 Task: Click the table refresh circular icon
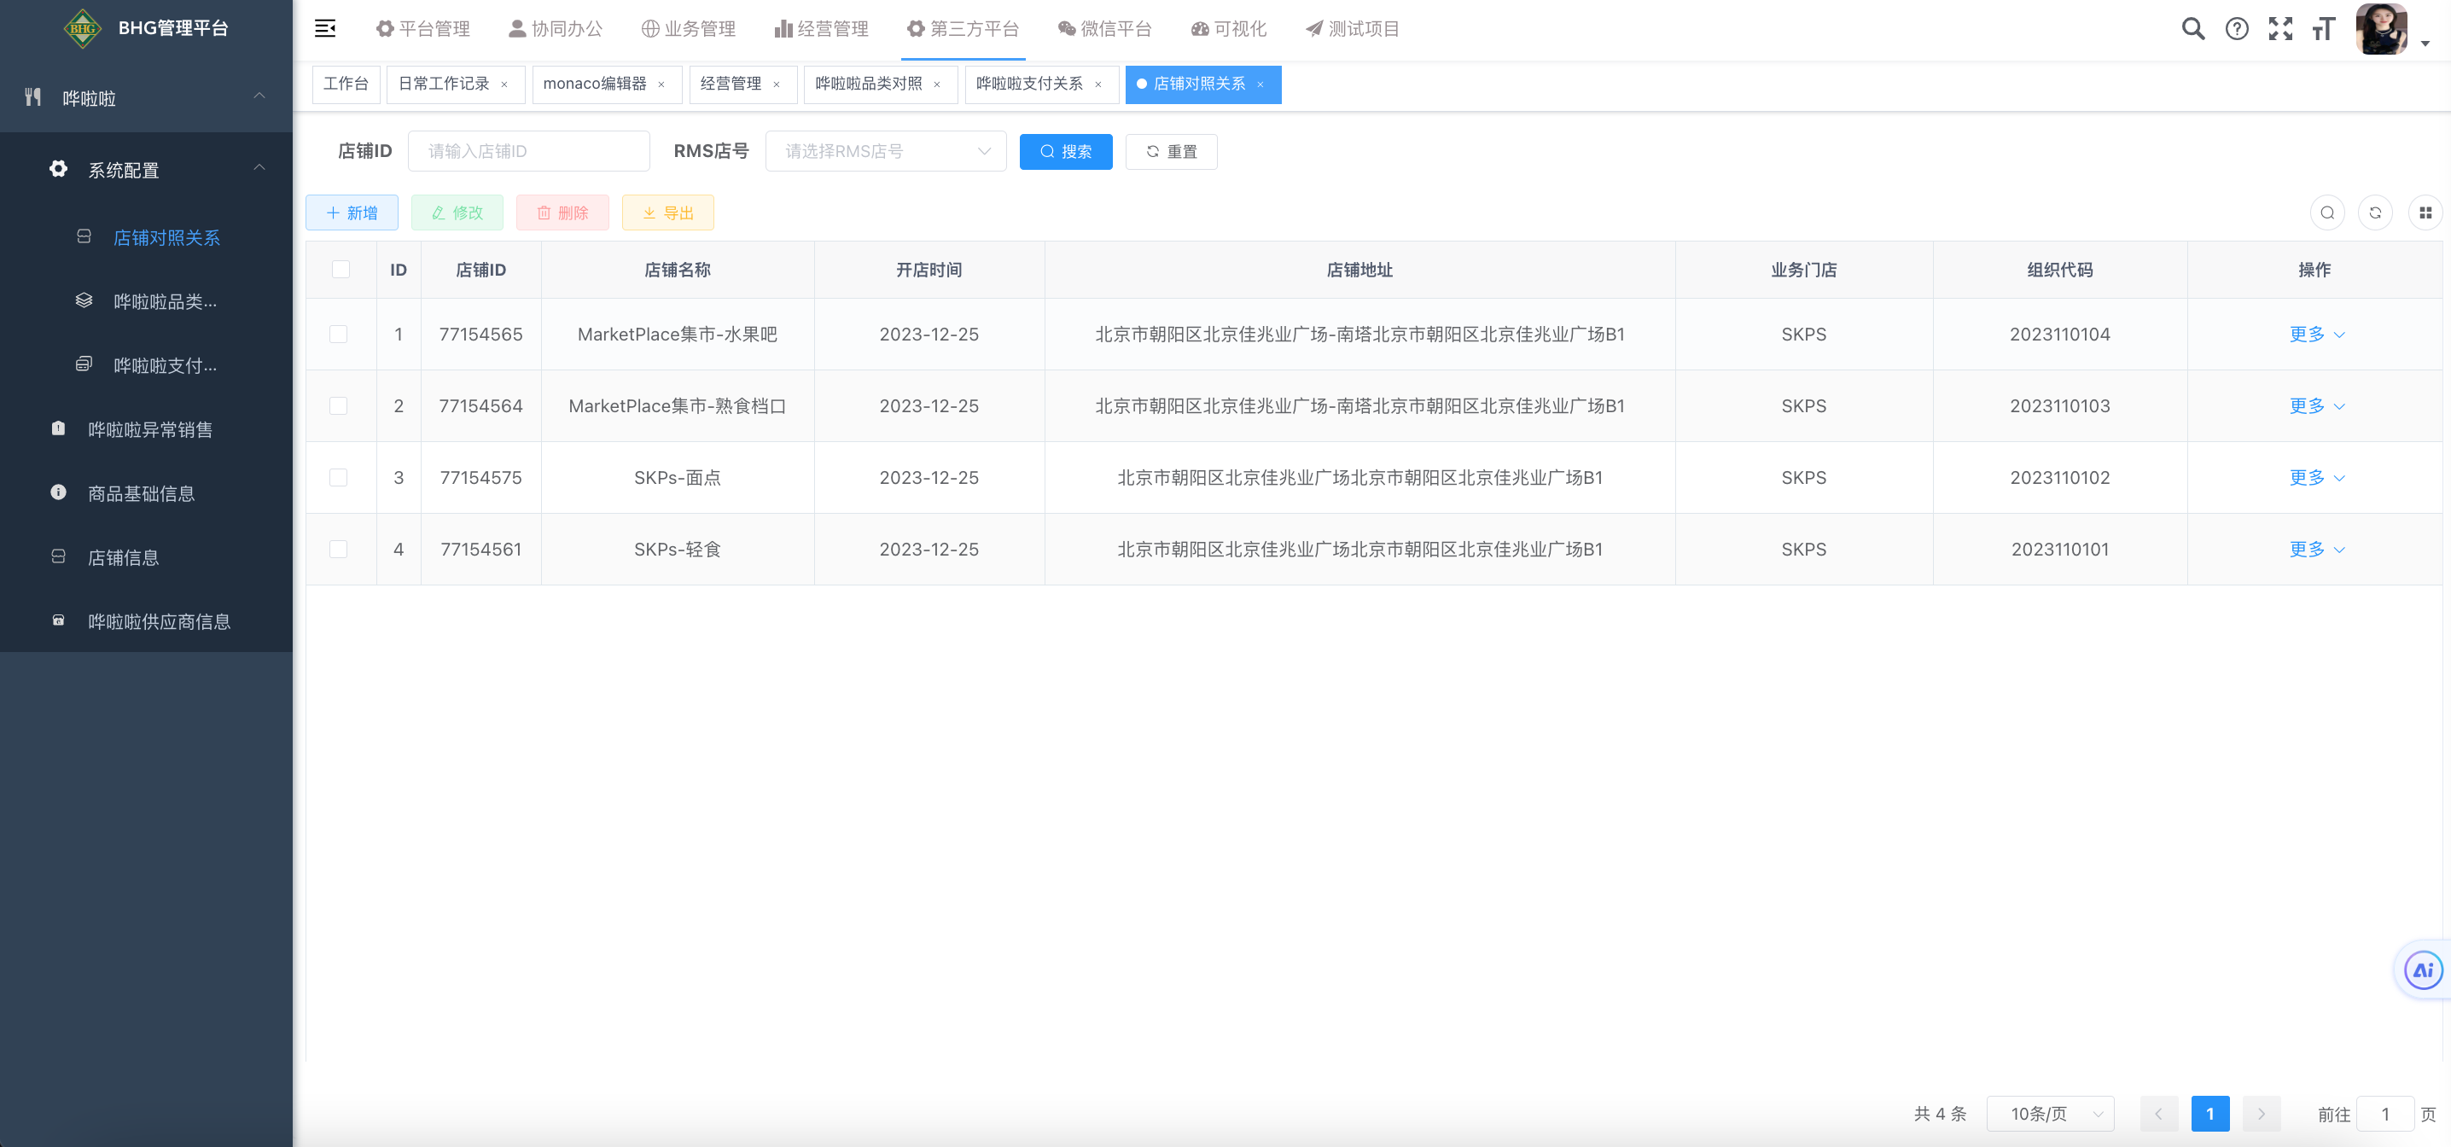click(2375, 213)
